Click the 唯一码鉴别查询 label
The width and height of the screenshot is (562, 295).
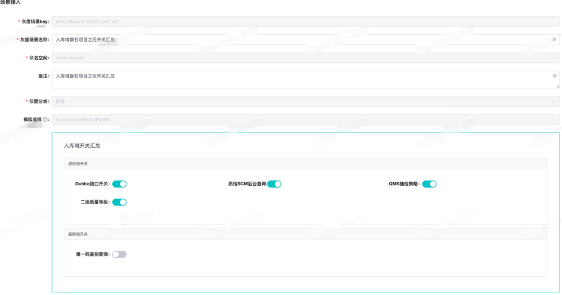point(93,254)
